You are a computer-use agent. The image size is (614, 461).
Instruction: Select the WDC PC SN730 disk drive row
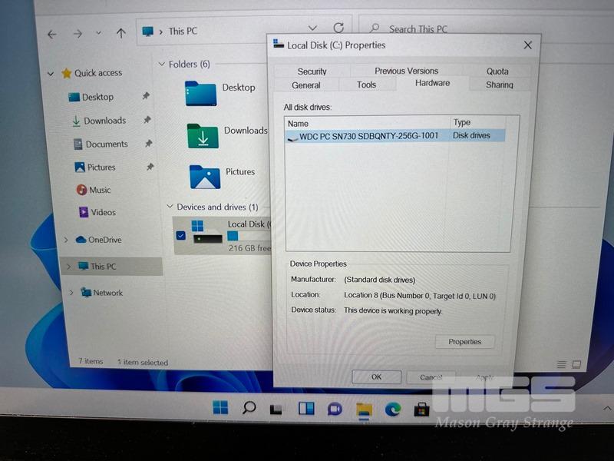point(368,136)
